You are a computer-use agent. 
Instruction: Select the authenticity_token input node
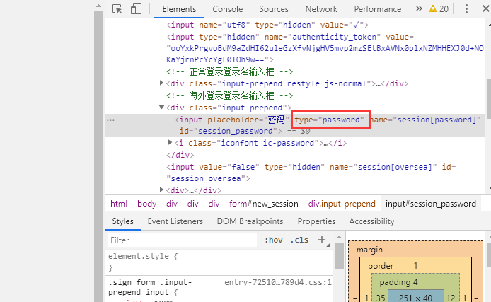[325, 48]
